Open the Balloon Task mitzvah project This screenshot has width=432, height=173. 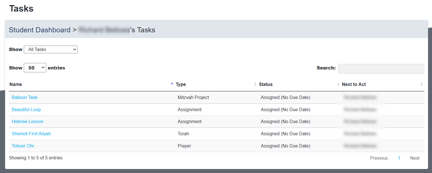coord(24,97)
